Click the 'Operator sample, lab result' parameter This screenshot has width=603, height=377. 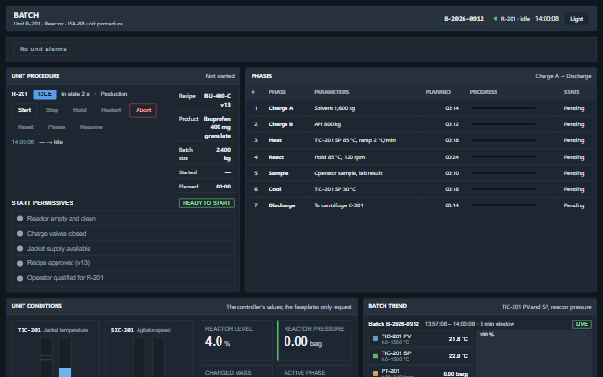click(x=348, y=173)
